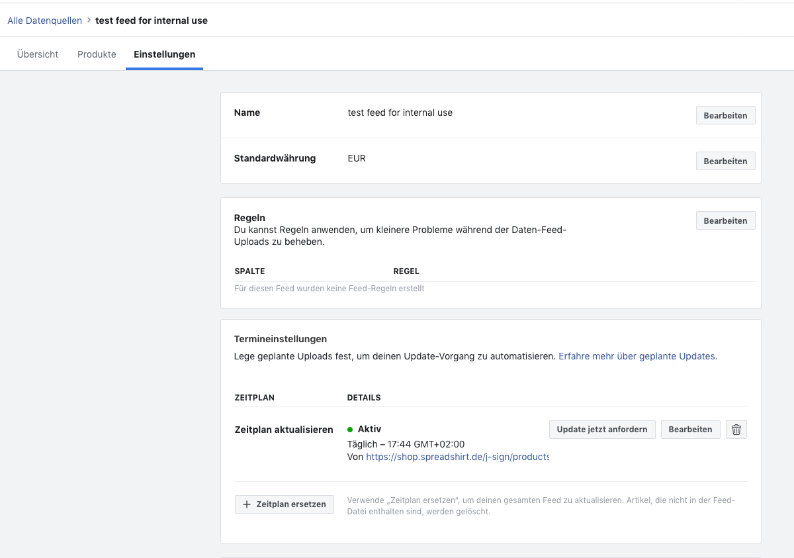Viewport: 794px width, 558px height.
Task: Select the Einstellungen tab
Action: [164, 54]
